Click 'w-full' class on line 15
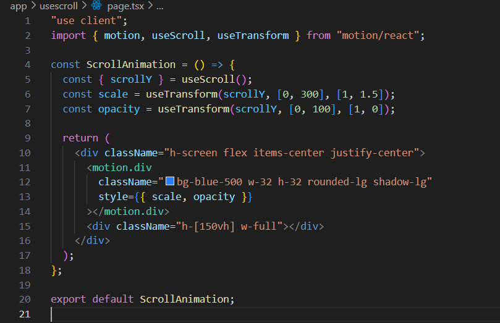This screenshot has height=323, width=500. pos(258,226)
